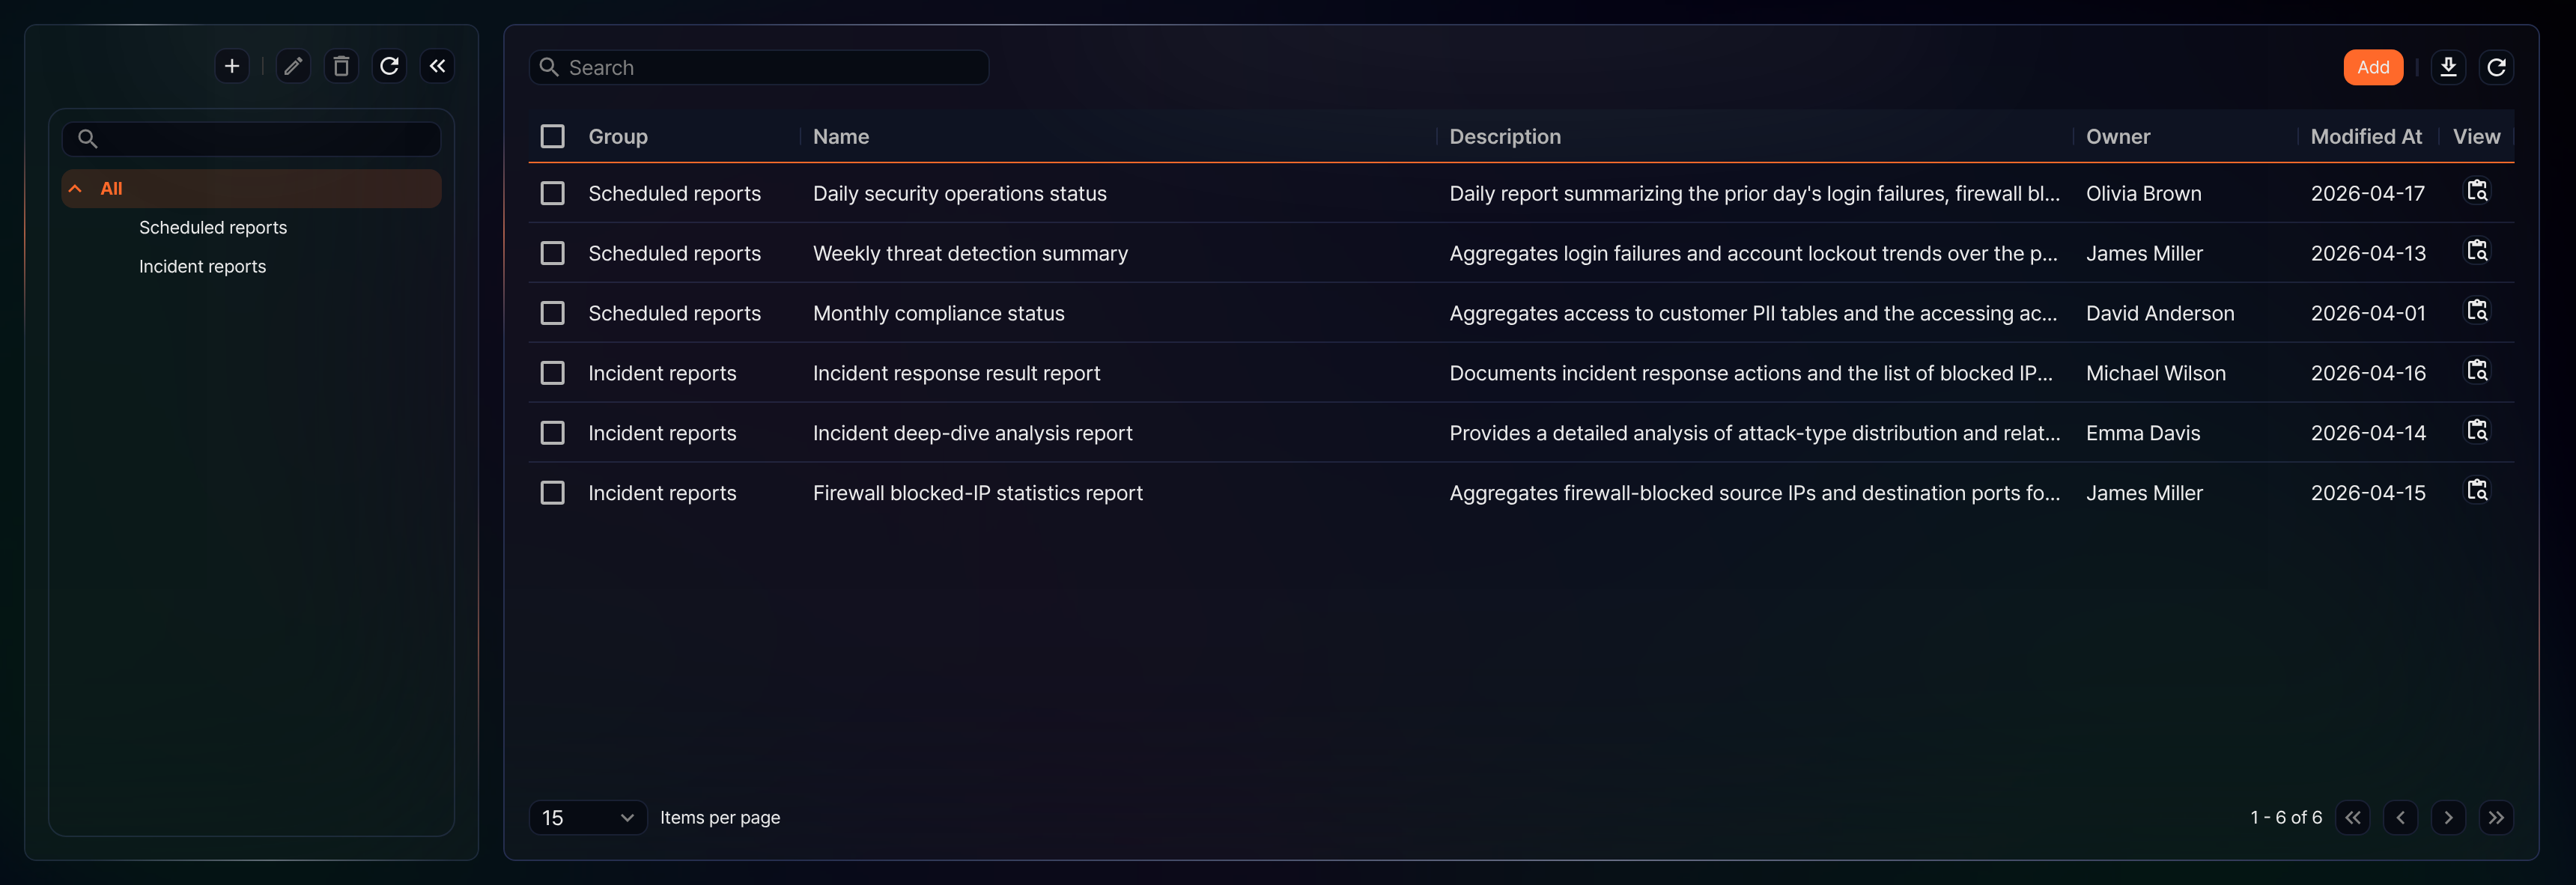Collapse the left sidebar panel
Screen dimensions: 2576x885
point(437,66)
